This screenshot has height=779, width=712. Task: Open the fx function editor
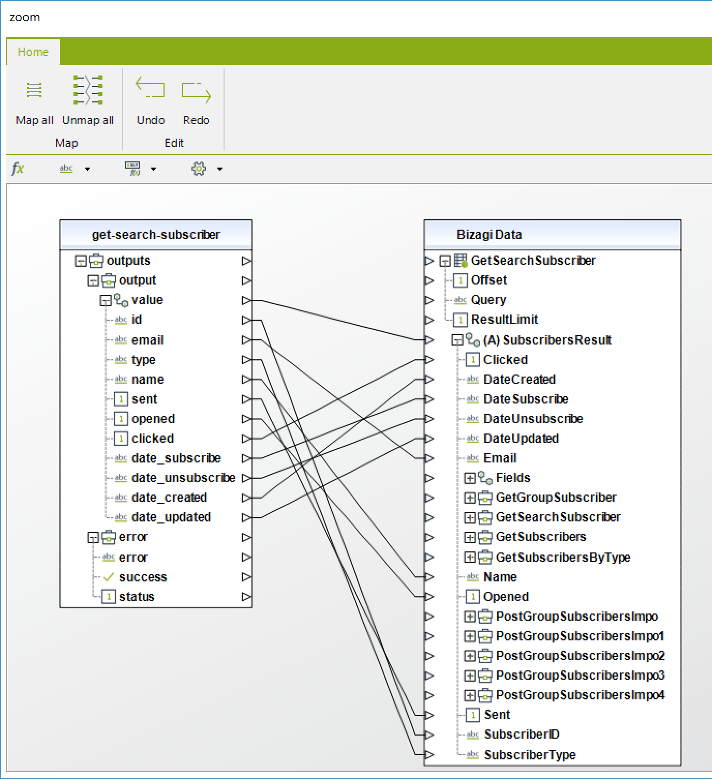18,168
